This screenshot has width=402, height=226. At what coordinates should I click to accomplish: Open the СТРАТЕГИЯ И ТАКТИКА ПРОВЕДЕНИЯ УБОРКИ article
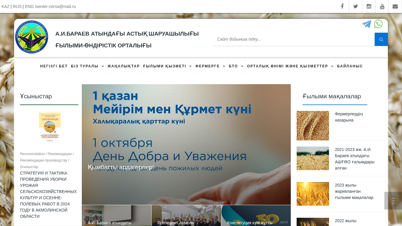click(48, 195)
